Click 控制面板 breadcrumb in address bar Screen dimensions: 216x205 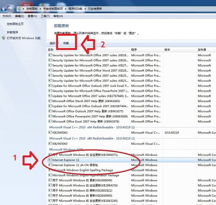click(32, 9)
